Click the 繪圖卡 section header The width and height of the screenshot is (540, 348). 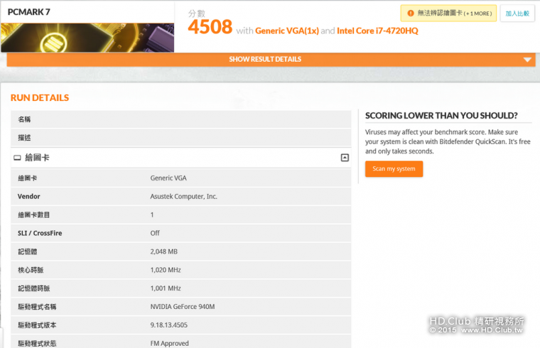coord(180,158)
